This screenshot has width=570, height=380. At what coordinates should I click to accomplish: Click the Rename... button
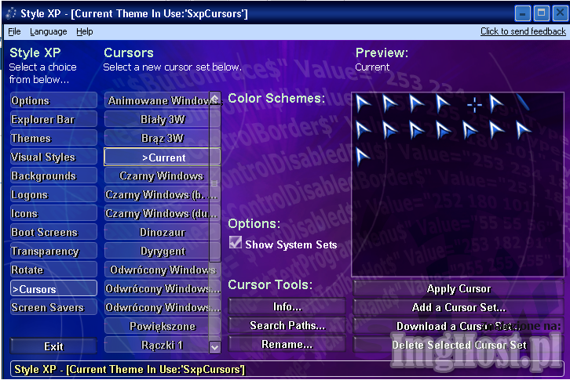click(287, 345)
